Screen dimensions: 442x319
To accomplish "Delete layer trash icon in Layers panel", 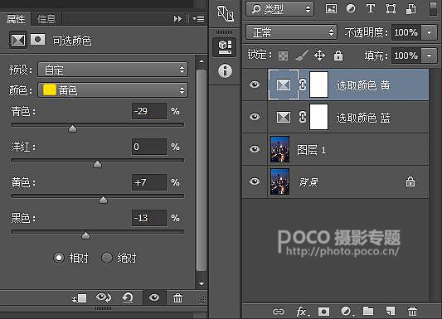I will pos(412,311).
